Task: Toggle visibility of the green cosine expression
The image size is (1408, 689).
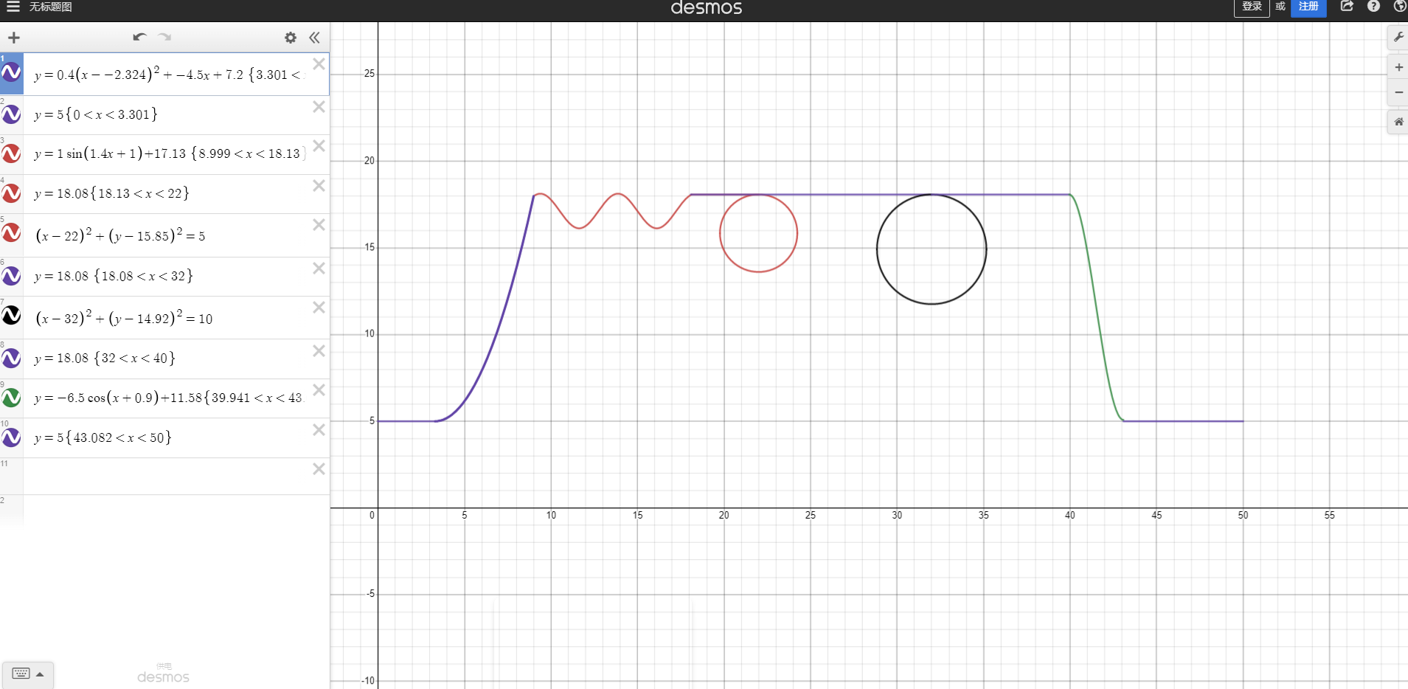Action: click(11, 398)
